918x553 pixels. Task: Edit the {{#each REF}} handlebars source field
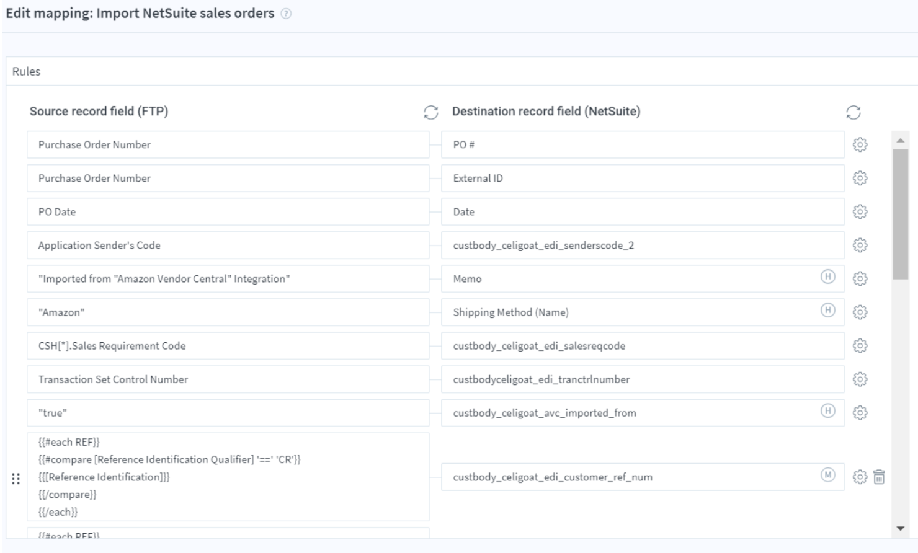pos(228,477)
